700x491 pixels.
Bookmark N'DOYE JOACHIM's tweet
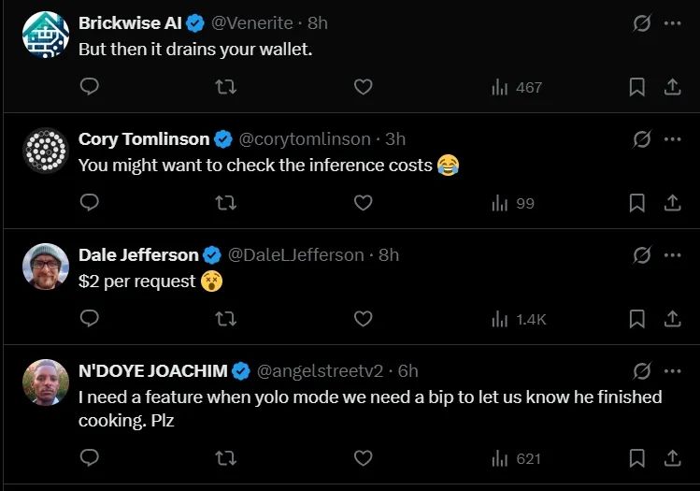(x=637, y=458)
